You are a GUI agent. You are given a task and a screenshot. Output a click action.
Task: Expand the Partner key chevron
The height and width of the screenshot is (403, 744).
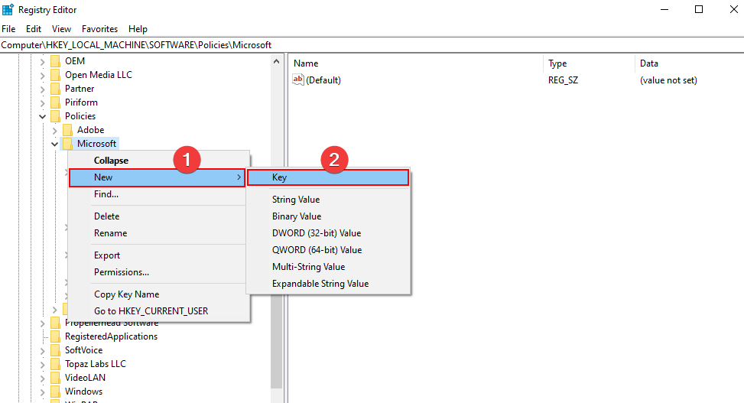click(x=43, y=89)
